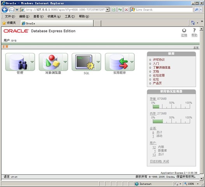Screen dimensions: 205x187
Task: Open the 工具(T) menu
Action: (70, 16)
